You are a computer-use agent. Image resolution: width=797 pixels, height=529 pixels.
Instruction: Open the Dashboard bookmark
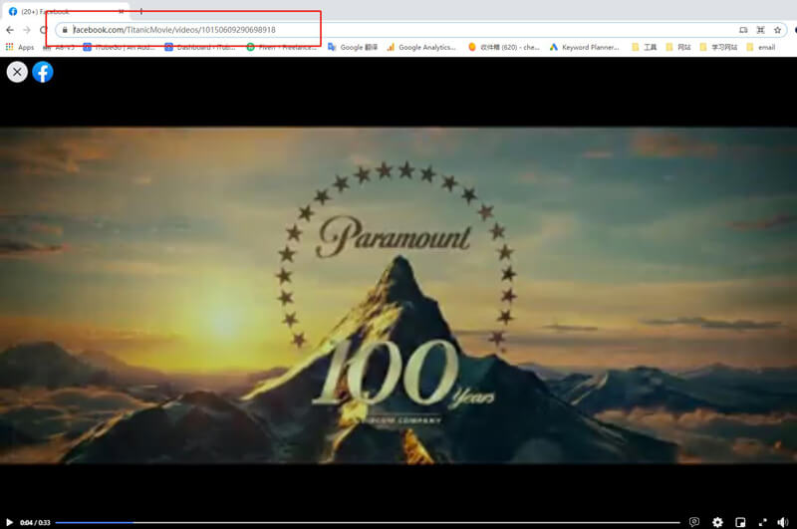click(x=200, y=47)
